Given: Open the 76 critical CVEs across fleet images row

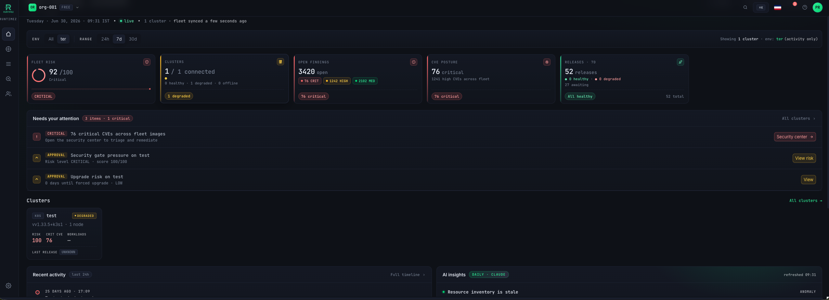Looking at the screenshot, I should point(424,137).
